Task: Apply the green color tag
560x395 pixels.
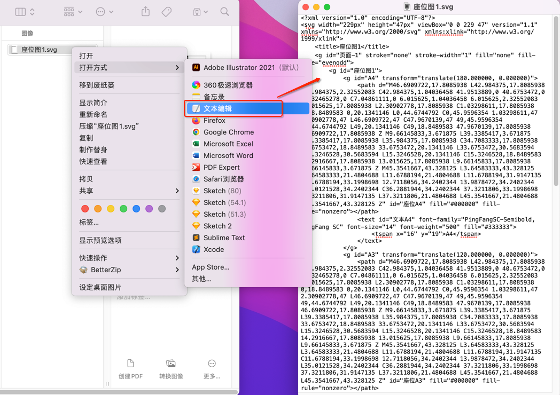Action: (123, 209)
